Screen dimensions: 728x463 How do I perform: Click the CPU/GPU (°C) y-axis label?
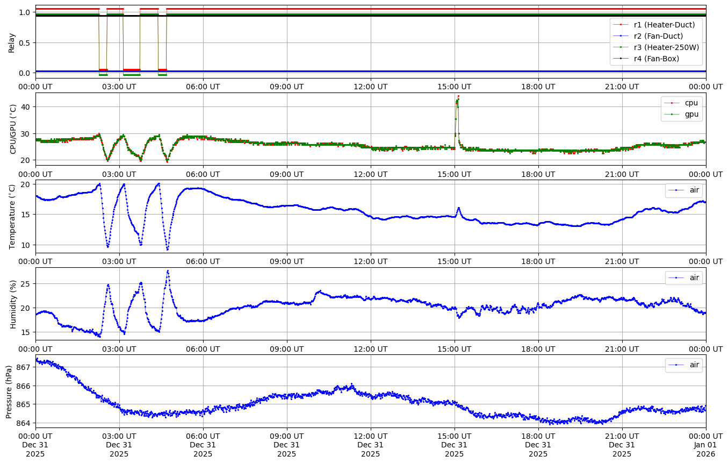(x=12, y=129)
